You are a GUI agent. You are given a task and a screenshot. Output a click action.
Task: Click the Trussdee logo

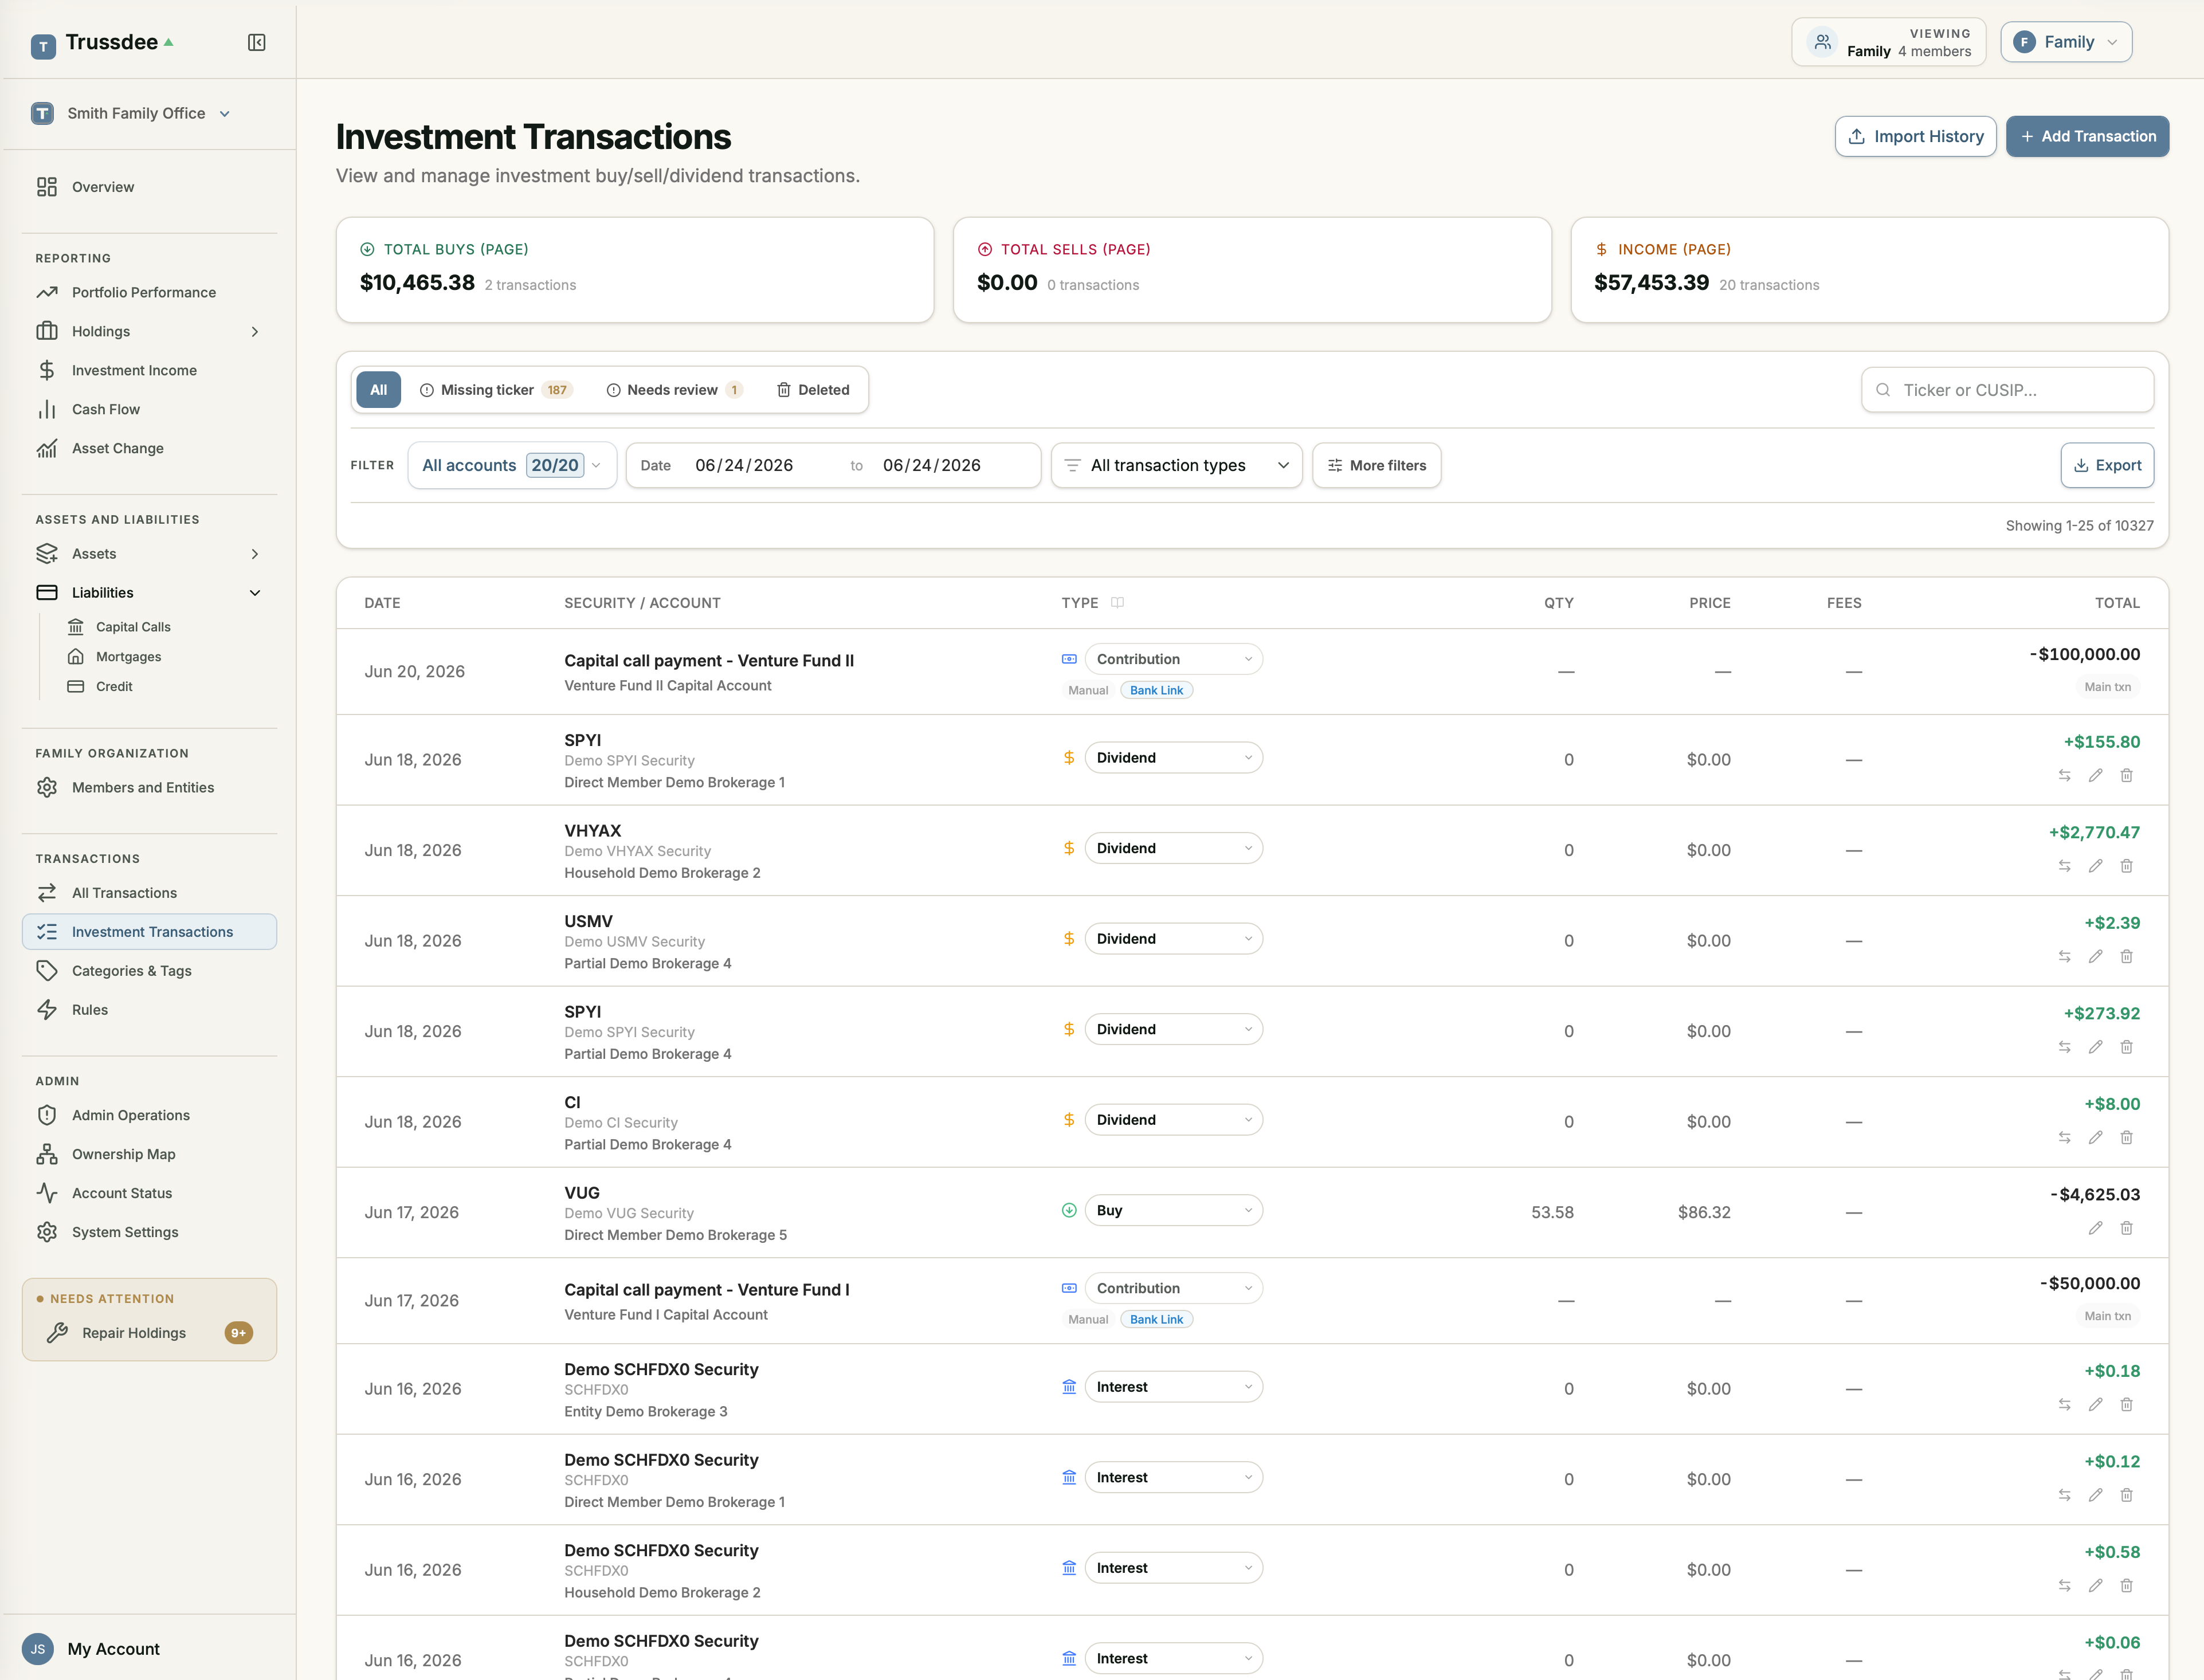pyautogui.click(x=101, y=43)
